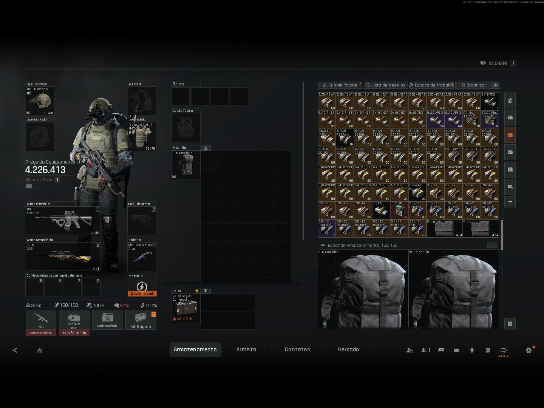The width and height of the screenshot is (544, 408).
Task: Select the IND50 Pesado helmet slot
Action: [x=40, y=100]
